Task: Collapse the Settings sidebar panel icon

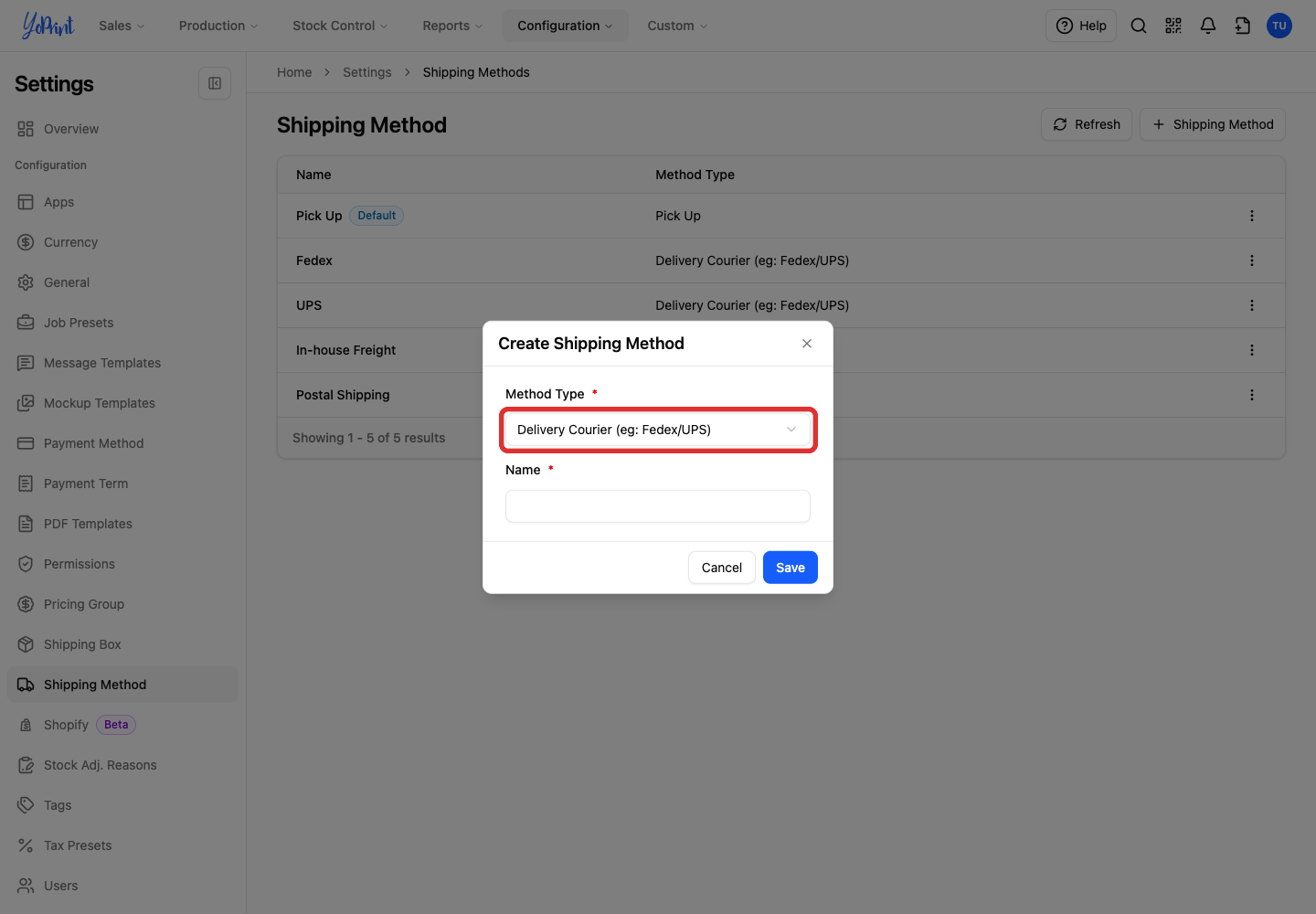Action: (x=215, y=83)
